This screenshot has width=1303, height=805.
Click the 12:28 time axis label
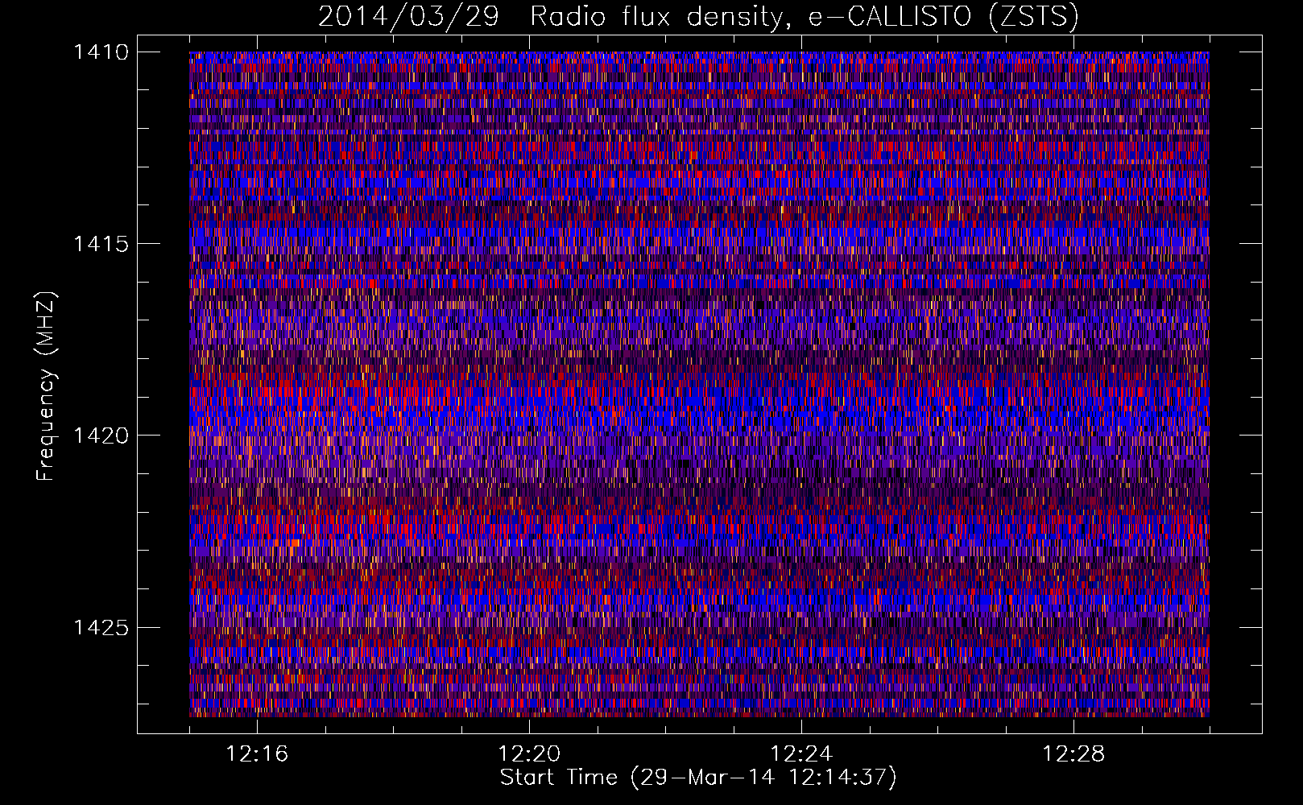pyautogui.click(x=1073, y=753)
